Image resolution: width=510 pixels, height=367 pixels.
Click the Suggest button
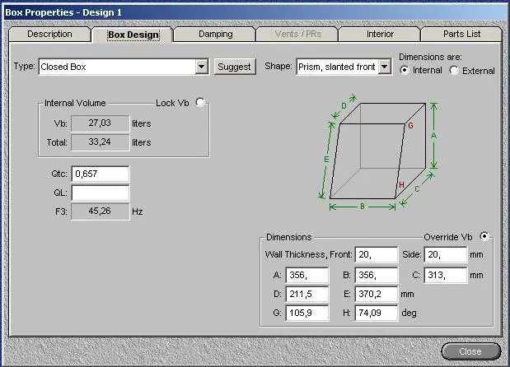tap(235, 67)
